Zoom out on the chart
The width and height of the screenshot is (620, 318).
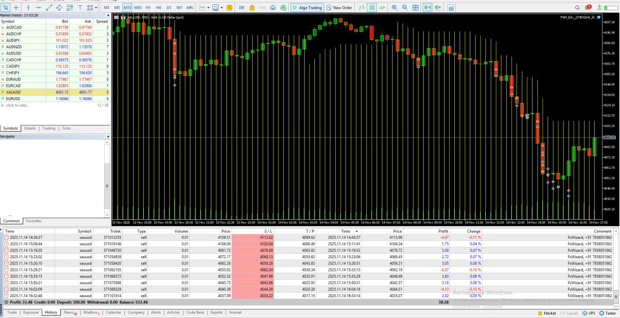[x=405, y=8]
